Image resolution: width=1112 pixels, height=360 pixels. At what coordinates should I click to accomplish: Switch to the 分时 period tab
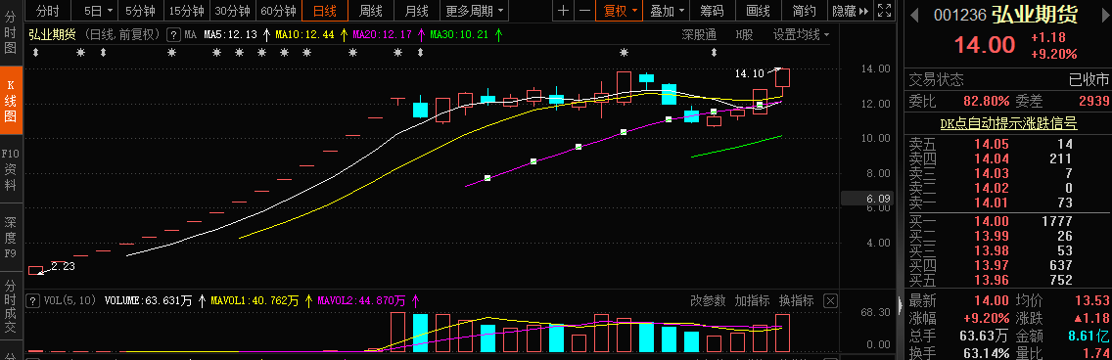click(48, 11)
